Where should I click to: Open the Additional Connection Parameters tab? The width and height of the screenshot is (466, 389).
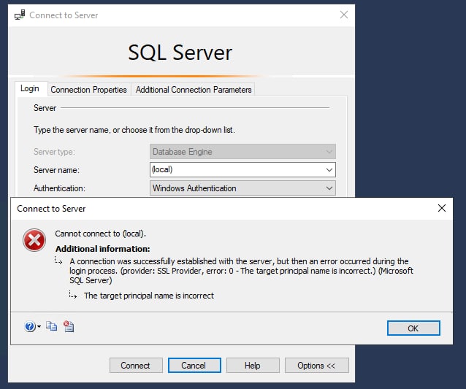[194, 90]
